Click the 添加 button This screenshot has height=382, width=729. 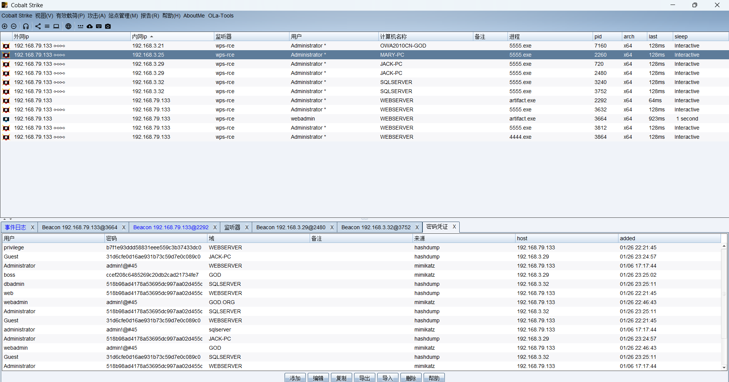pos(295,378)
